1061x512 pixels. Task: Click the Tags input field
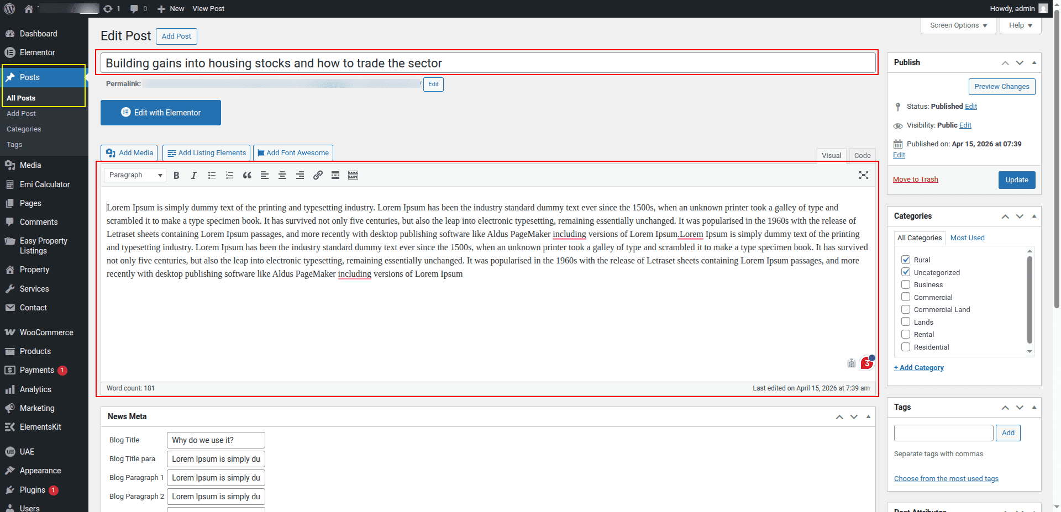pos(943,433)
